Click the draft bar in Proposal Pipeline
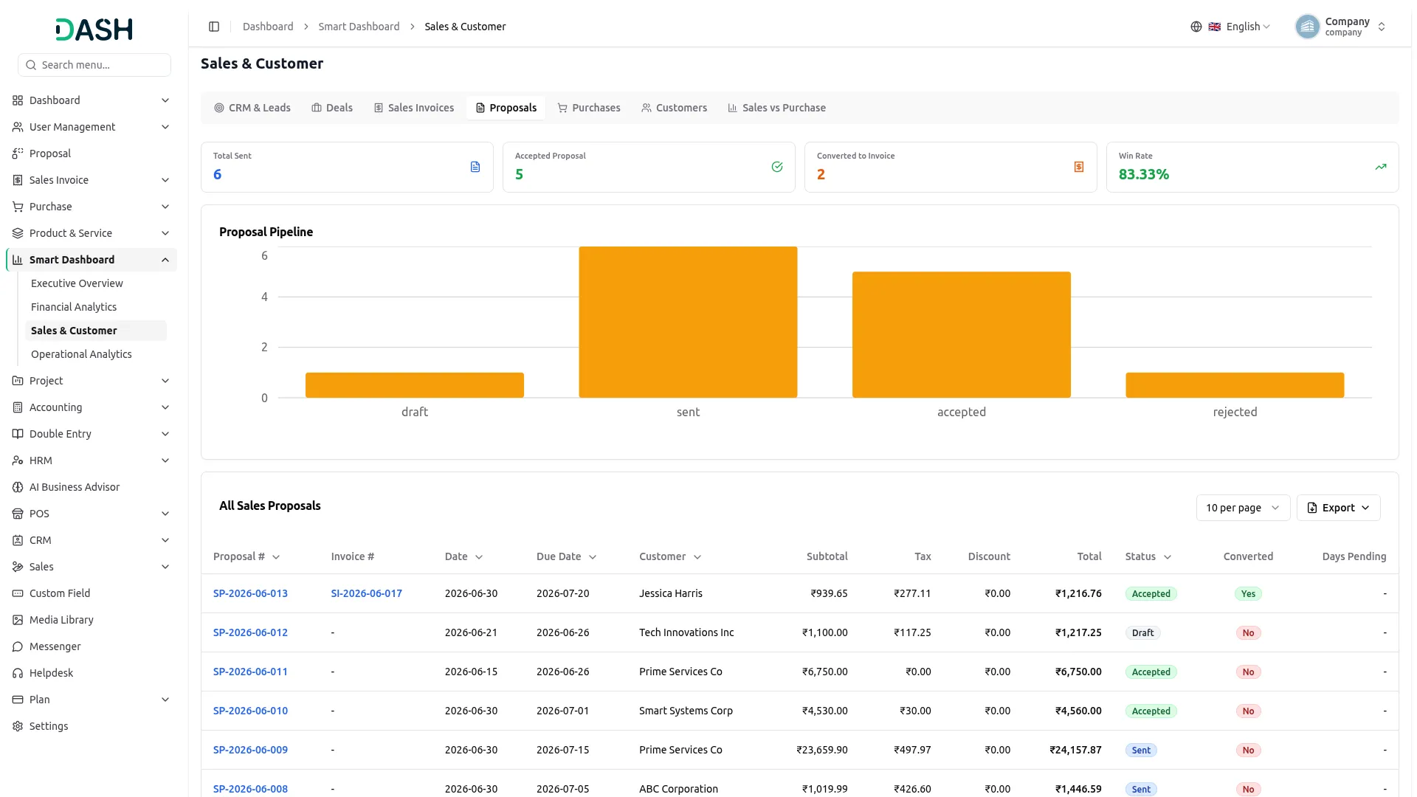Screen dimensions: 1417x797 tap(415, 385)
